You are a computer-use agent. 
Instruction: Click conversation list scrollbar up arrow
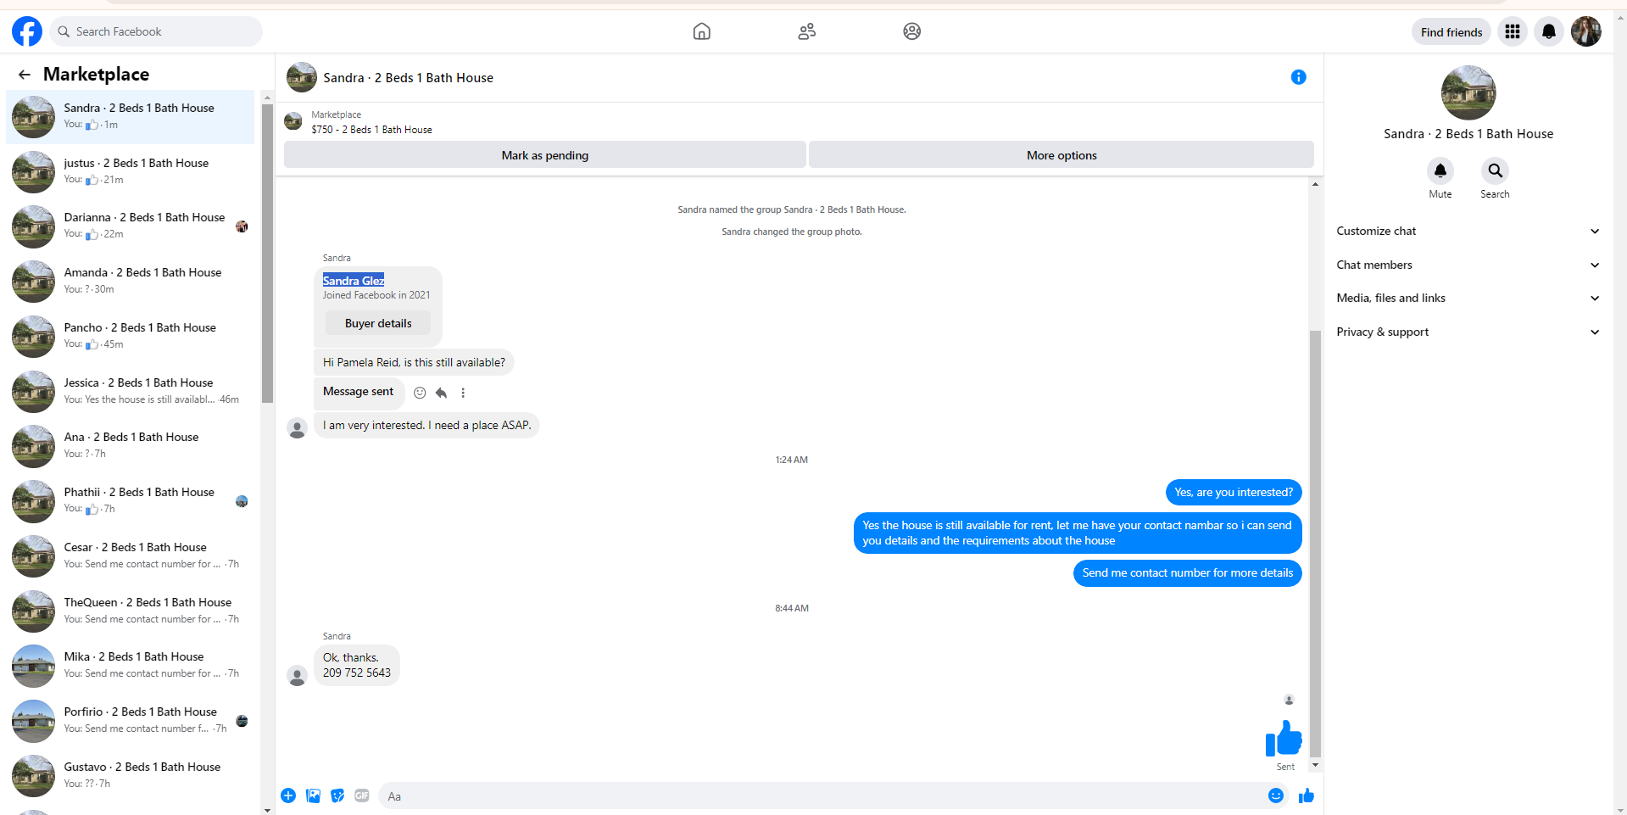click(267, 98)
